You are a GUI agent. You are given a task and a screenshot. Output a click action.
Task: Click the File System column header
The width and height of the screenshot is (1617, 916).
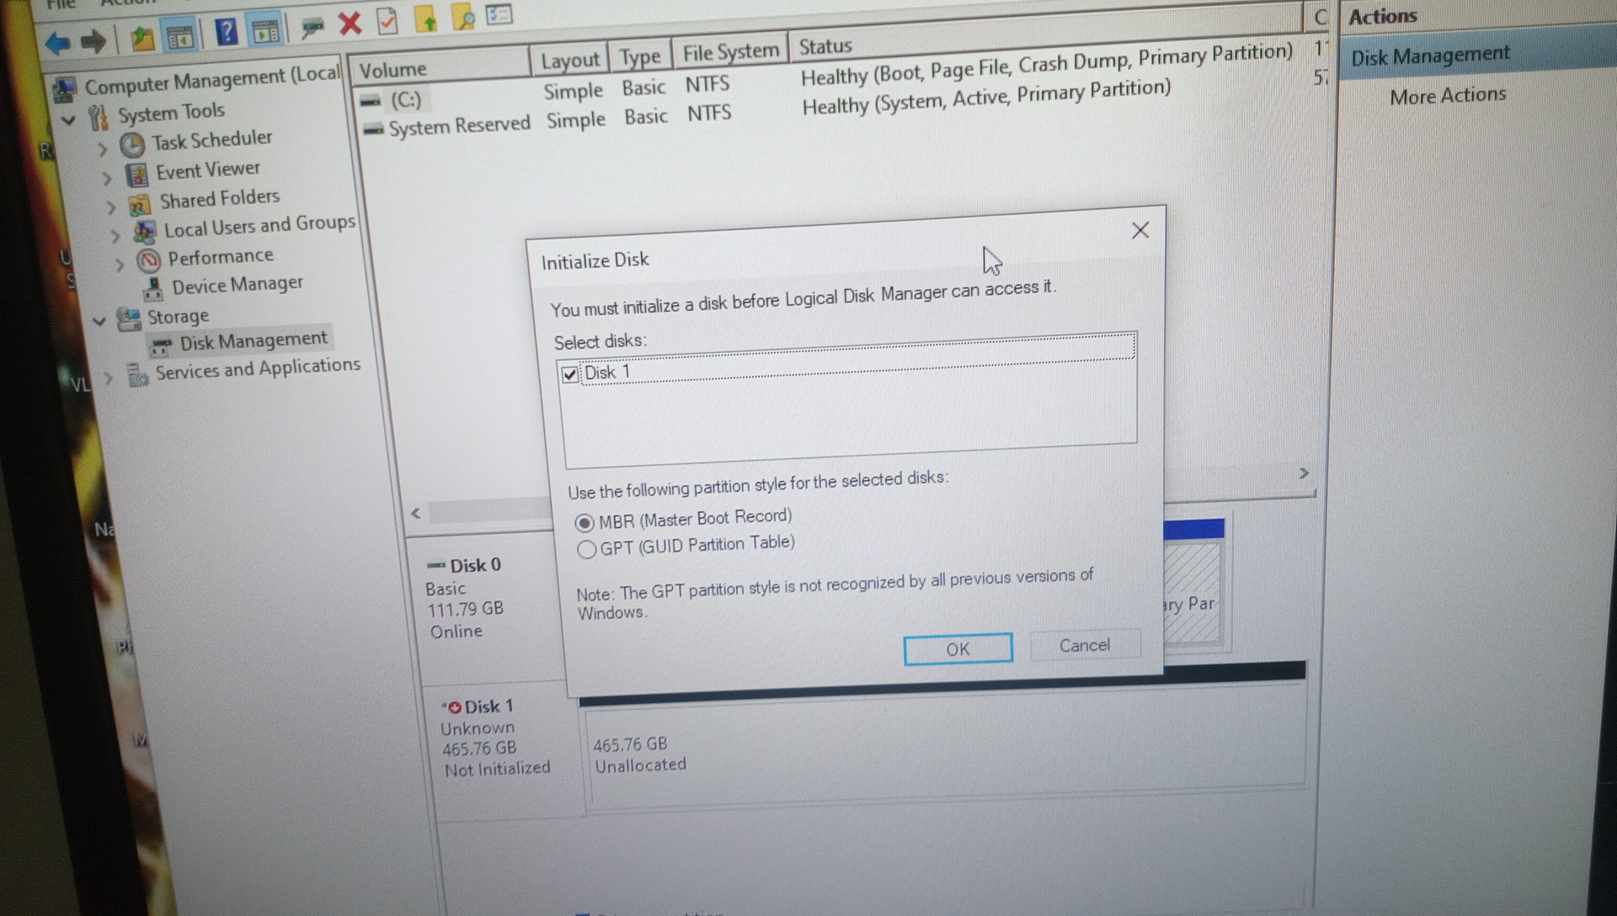(729, 52)
